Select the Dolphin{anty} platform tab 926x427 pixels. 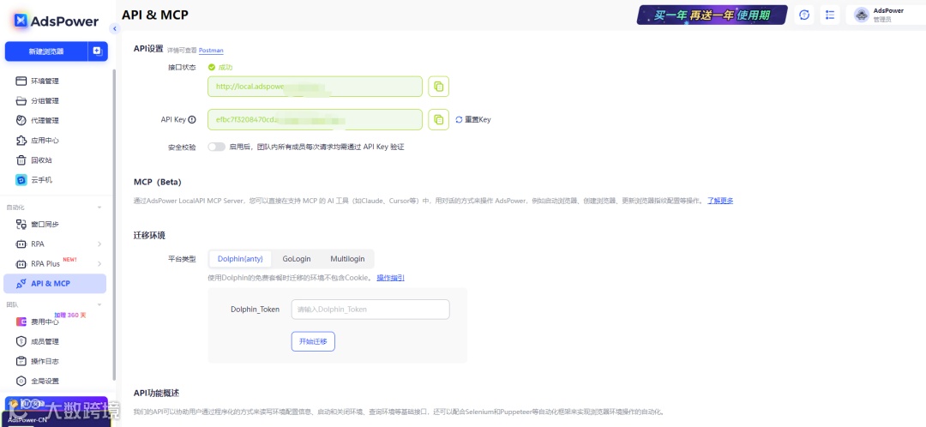point(240,259)
